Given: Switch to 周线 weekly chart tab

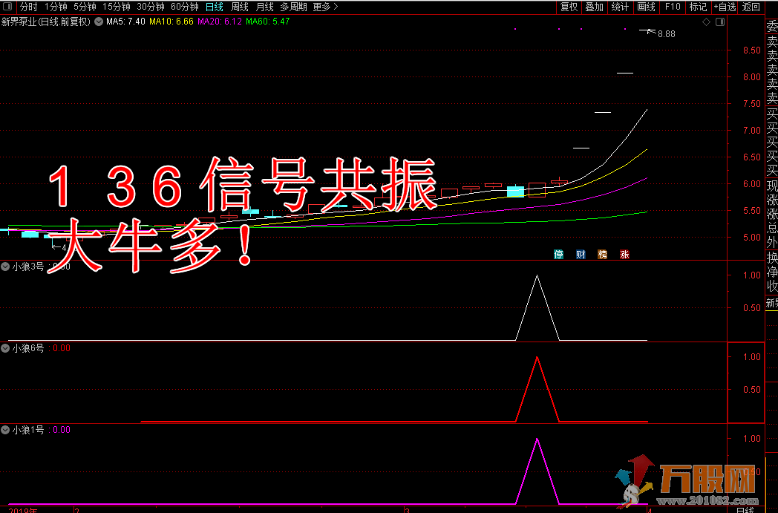Looking at the screenshot, I should pos(240,7).
